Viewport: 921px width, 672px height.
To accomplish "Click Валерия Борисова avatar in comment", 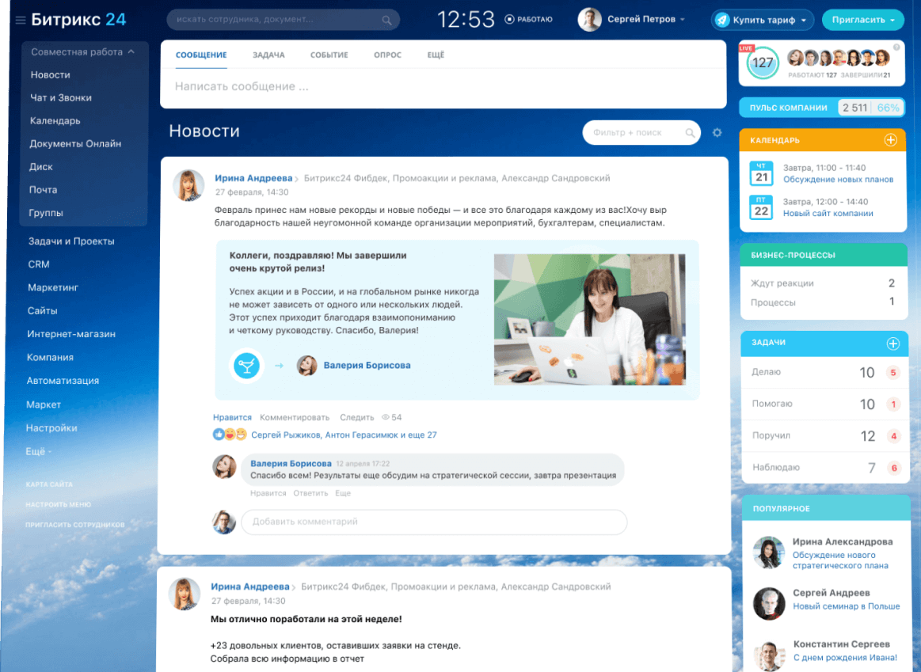I will click(x=224, y=466).
